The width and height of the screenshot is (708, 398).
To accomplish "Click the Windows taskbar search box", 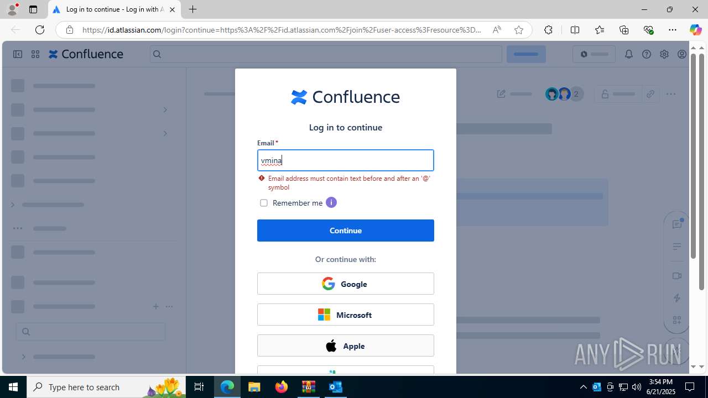I will coord(108,387).
